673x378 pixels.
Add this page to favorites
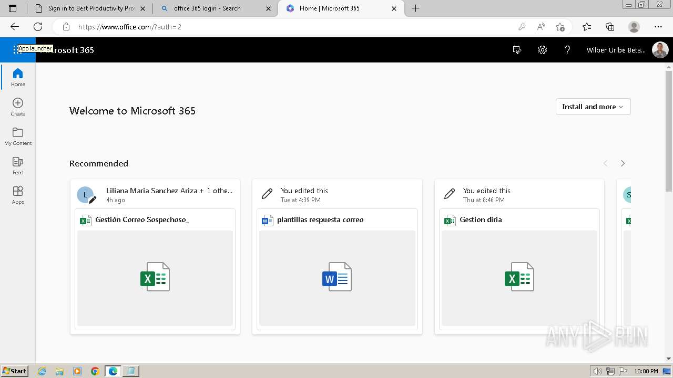click(x=560, y=27)
